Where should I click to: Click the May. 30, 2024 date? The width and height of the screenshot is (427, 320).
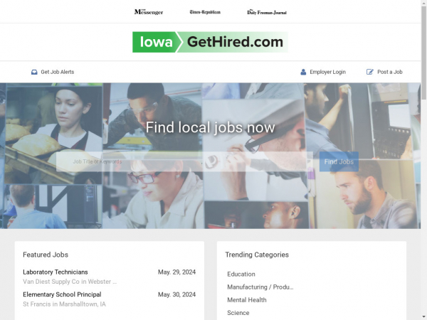[176, 294]
